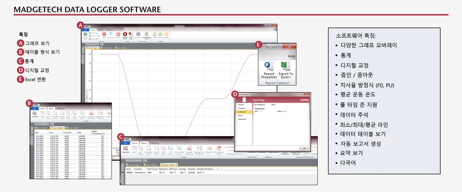Image resolution: width=462 pixels, height=192 pixels.
Task: Select Channels in Cryo Properties dialog
Action: pos(241,108)
